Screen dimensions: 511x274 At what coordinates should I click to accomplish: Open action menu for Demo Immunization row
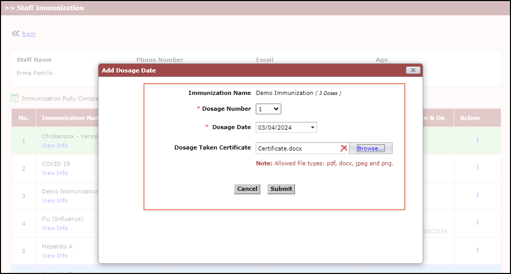click(x=477, y=195)
